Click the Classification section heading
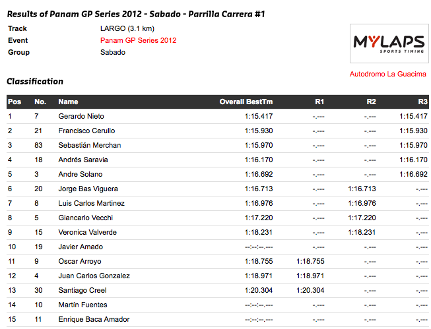 click(35, 81)
